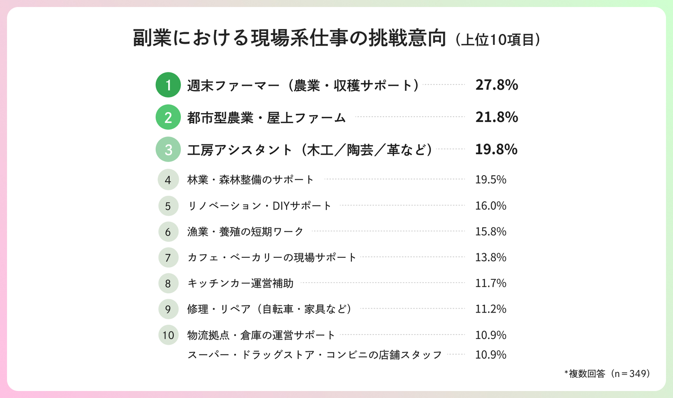Select the 都市型農業・屋上ファーム label
The width and height of the screenshot is (673, 398).
click(266, 118)
